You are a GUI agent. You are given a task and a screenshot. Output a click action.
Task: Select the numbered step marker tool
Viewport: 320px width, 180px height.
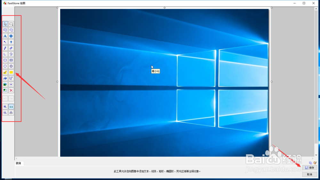[x=11, y=36]
